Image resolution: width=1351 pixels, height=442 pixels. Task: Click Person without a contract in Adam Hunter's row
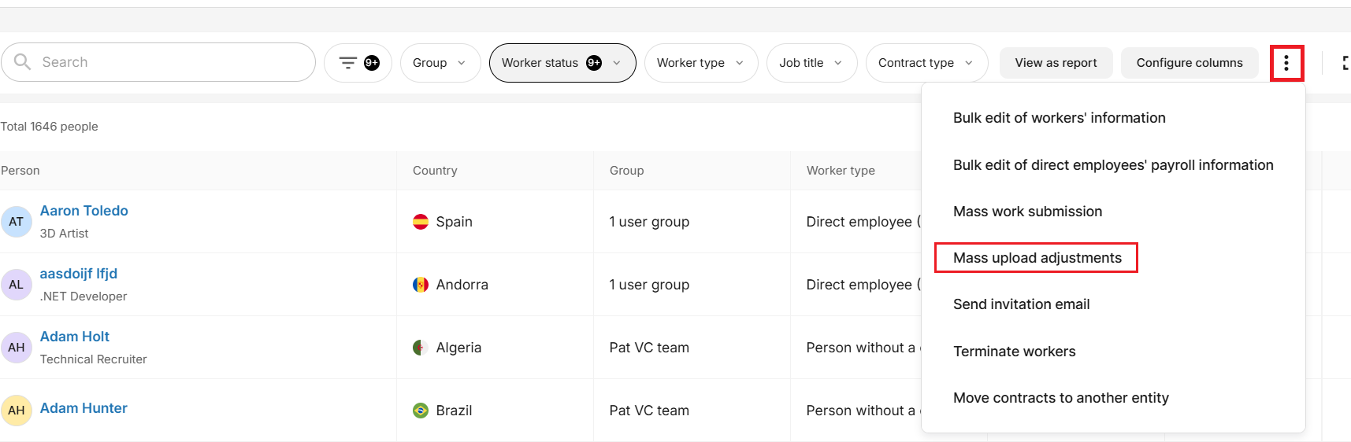pyautogui.click(x=863, y=411)
